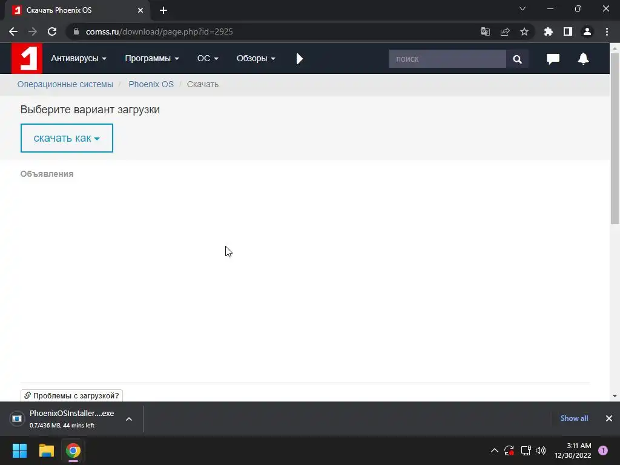Click the scrollbar down arrow
This screenshot has height=465, width=620.
tap(615, 396)
